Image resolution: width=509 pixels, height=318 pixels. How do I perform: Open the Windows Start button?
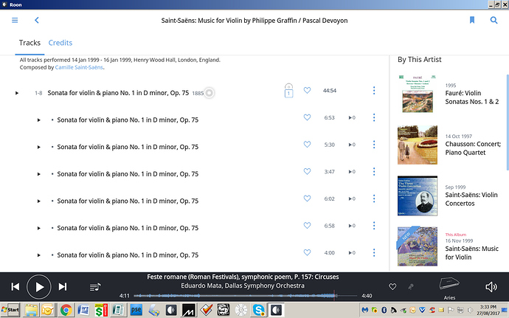pos(10,310)
